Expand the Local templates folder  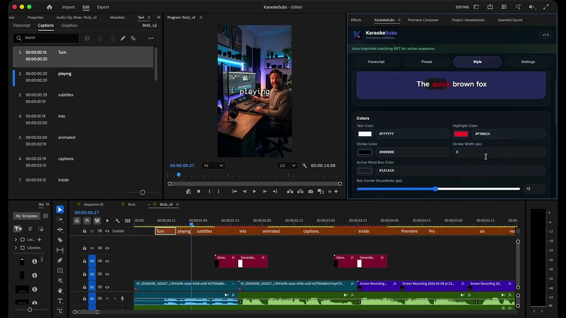[16, 240]
